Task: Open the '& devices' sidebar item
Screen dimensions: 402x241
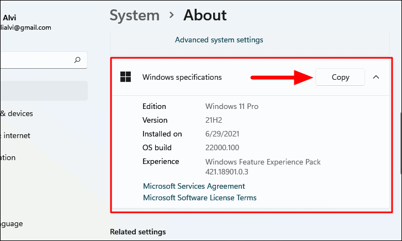Action: [17, 113]
